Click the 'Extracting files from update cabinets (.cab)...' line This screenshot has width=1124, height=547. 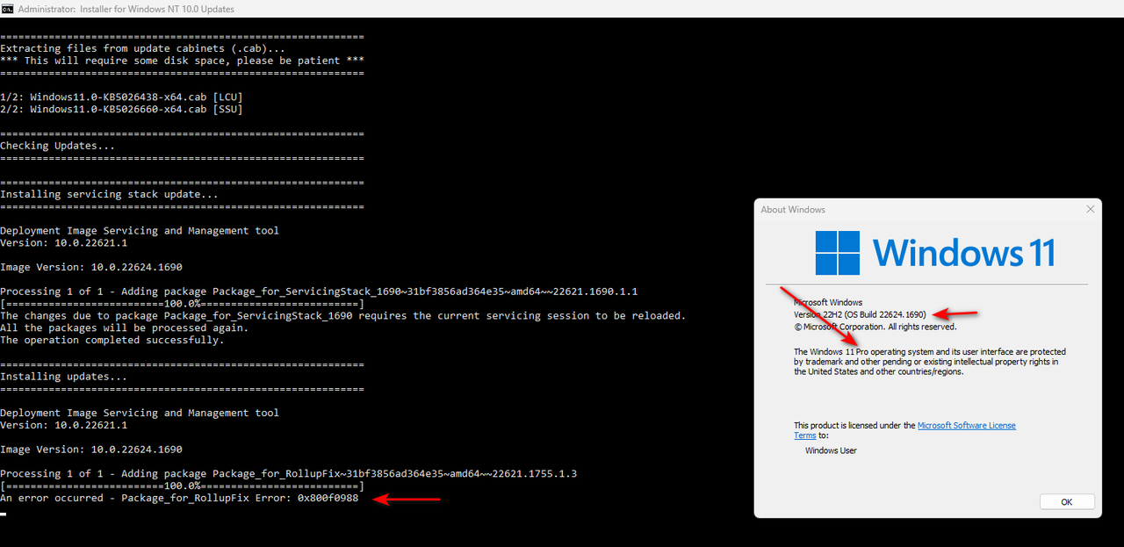point(142,49)
